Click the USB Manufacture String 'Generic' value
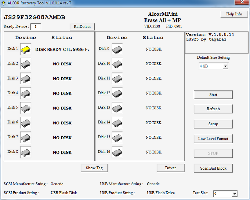The image size is (250, 200). (153, 184)
